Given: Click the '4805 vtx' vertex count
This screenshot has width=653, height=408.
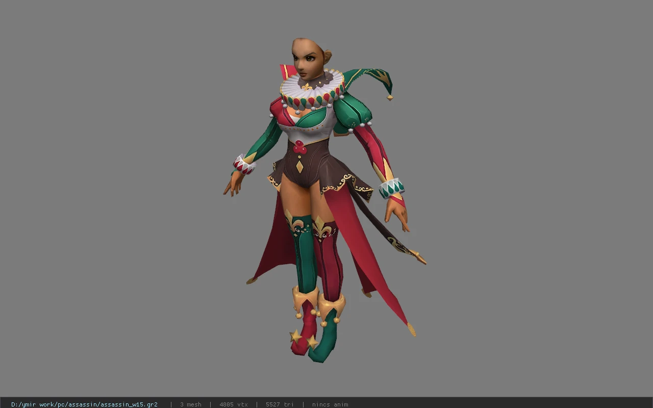Looking at the screenshot, I should click(x=234, y=404).
